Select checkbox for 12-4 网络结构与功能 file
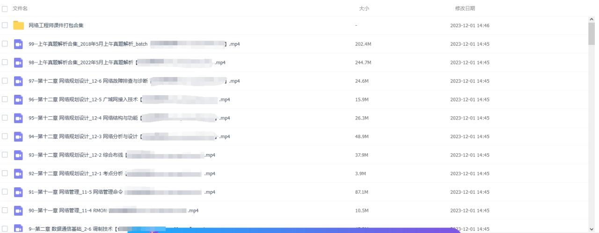Viewport: 599px width, 233px height. [5, 118]
